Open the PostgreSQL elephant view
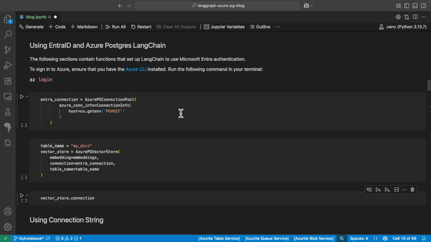Image resolution: width=431 pixels, height=242 pixels. pyautogui.click(x=8, y=127)
